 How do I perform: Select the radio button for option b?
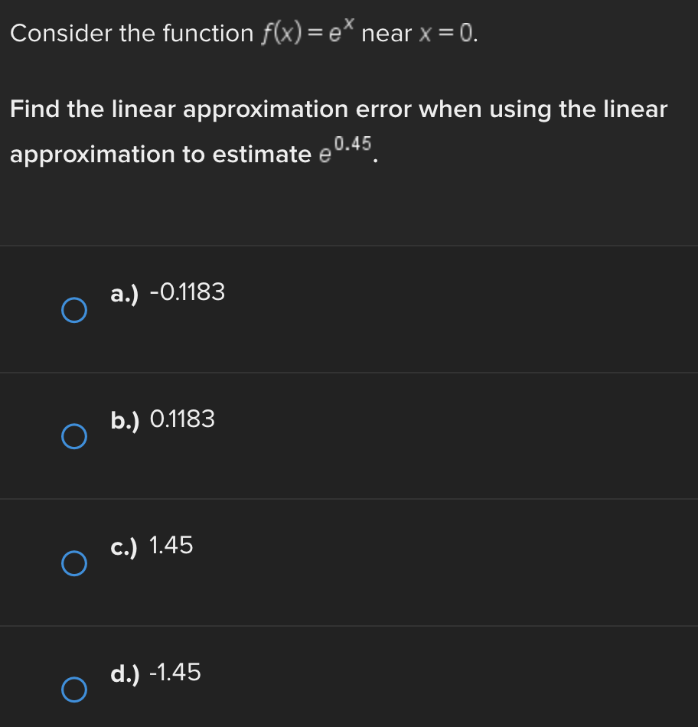point(74,437)
